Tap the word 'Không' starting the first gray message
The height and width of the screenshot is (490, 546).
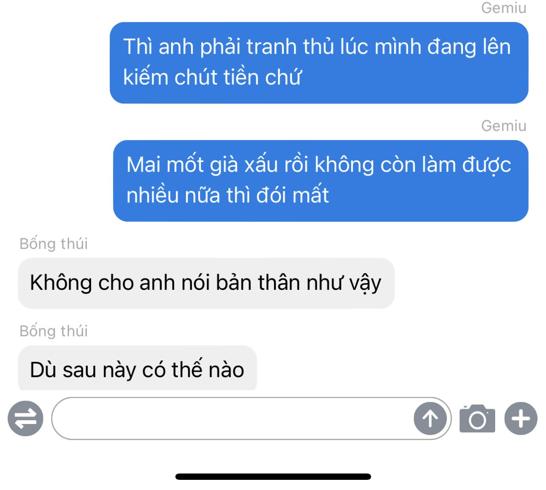tap(61, 283)
